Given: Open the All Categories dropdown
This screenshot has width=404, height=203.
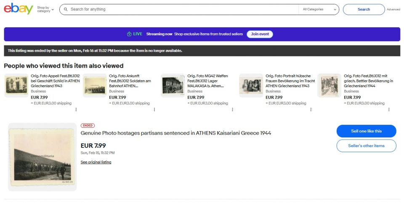Looking at the screenshot, I should click(x=320, y=9).
